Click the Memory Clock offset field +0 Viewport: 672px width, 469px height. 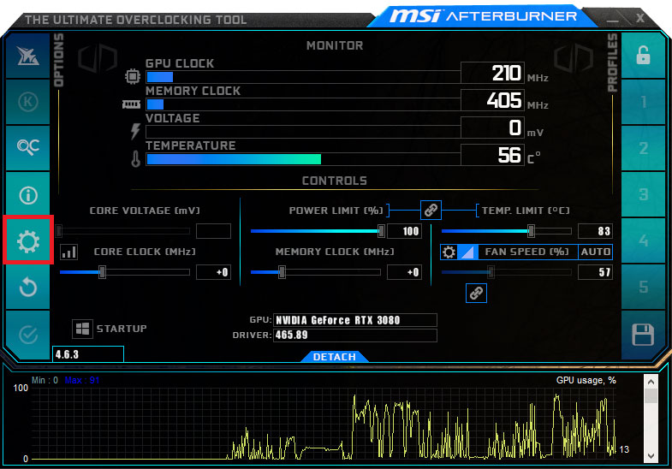click(x=405, y=272)
